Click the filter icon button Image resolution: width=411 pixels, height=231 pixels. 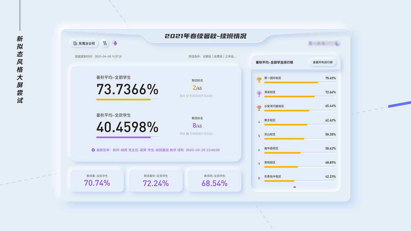tap(105, 43)
